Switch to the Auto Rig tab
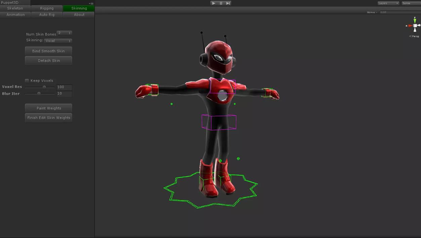 pos(47,15)
